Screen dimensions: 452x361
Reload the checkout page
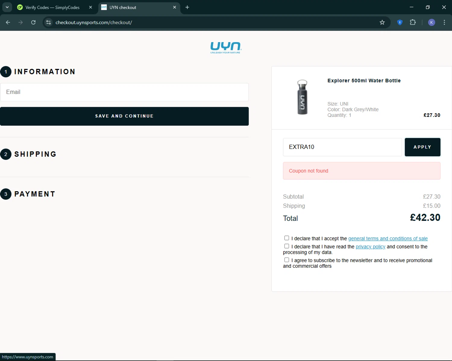(33, 22)
